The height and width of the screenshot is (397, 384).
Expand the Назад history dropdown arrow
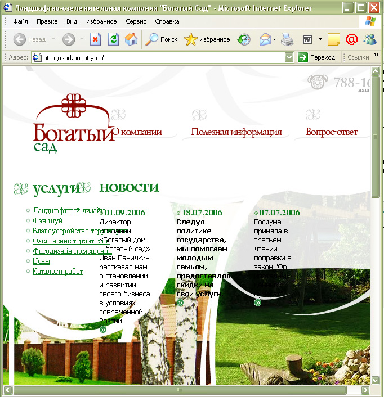(x=53, y=39)
